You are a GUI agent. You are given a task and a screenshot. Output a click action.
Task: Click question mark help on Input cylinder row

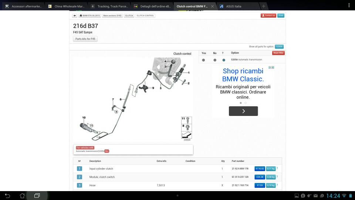[277, 169]
